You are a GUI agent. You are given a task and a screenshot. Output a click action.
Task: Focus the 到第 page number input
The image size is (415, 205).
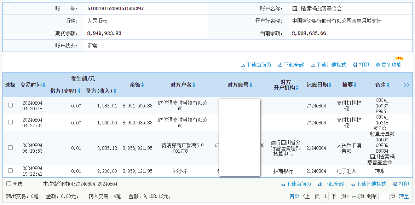pyautogui.click(x=384, y=197)
